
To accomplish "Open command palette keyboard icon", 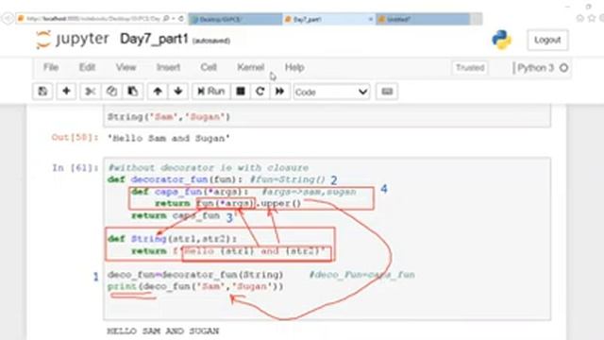I will click(x=387, y=92).
